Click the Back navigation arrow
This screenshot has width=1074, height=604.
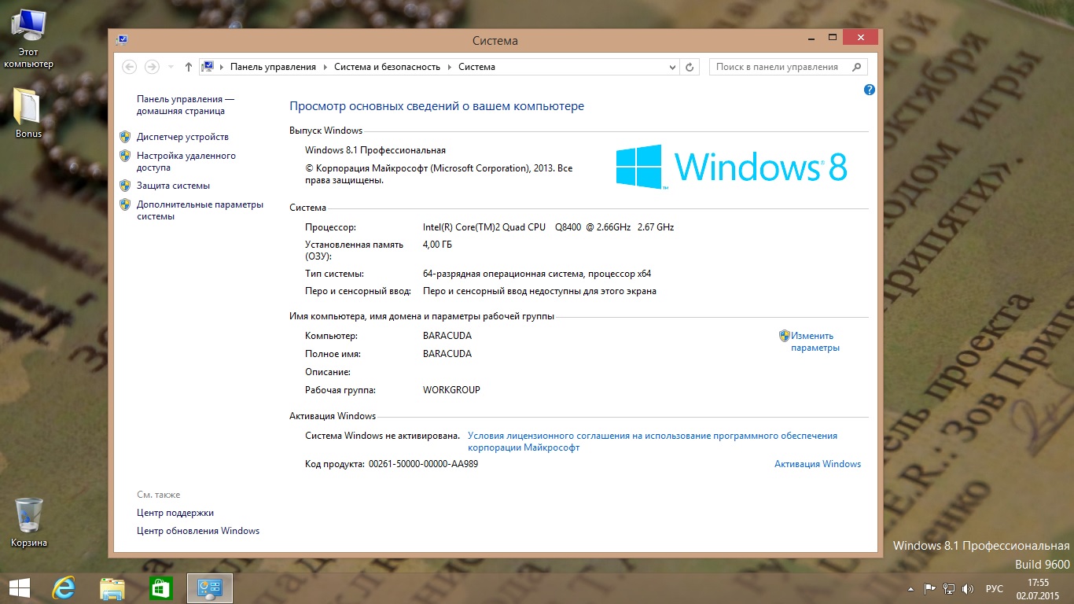130,67
